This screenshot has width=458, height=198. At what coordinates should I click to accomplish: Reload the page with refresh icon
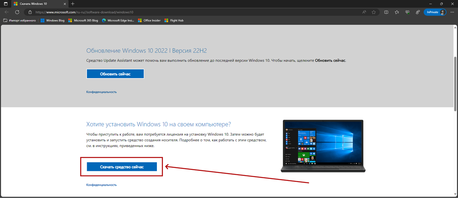(x=17, y=12)
